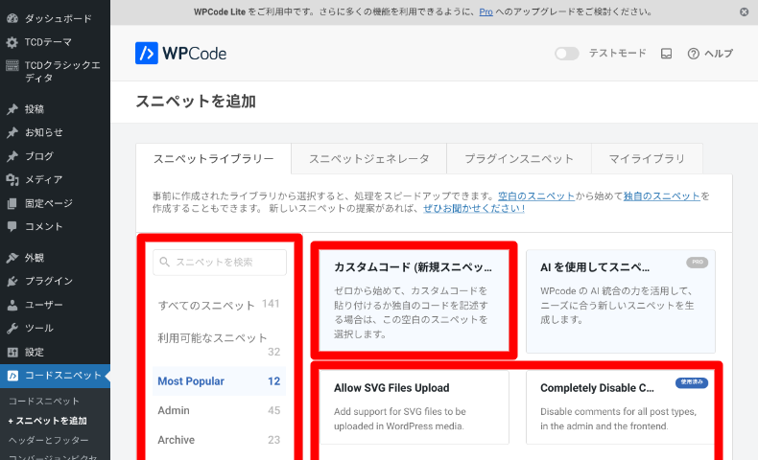Open 投稿 menu item

(x=55, y=109)
